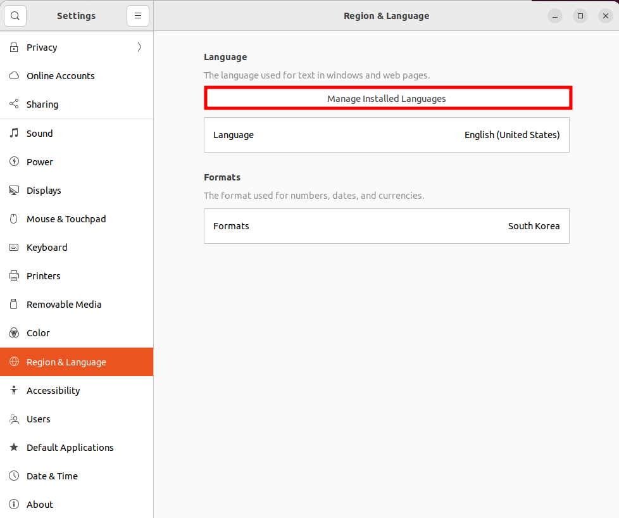Click the Printers icon in sidebar

point(14,276)
